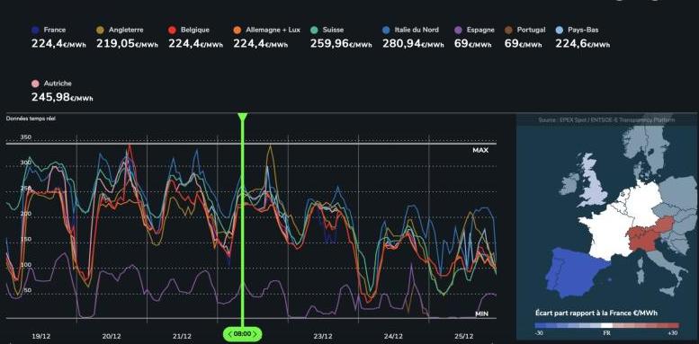This screenshot has width=699, height=344.
Task: Click the 259,96 €/MWh Suisse price
Action: tap(341, 44)
